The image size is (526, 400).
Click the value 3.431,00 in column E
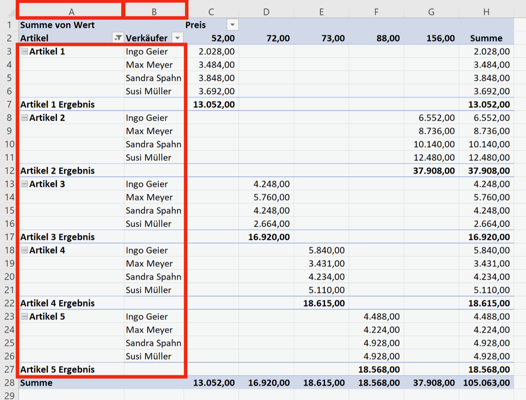click(x=321, y=263)
